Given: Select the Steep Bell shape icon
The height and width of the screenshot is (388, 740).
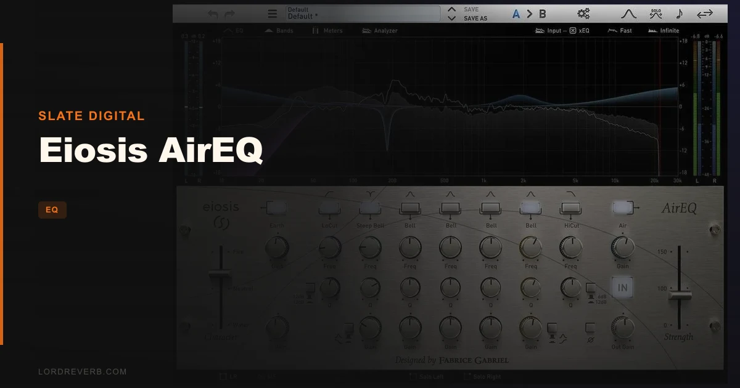Looking at the screenshot, I should click(x=369, y=194).
